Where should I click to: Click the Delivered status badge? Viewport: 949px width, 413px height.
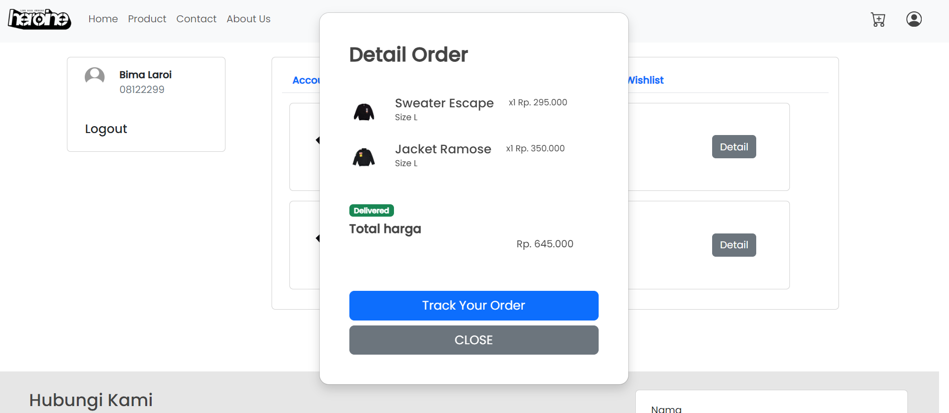pos(372,211)
